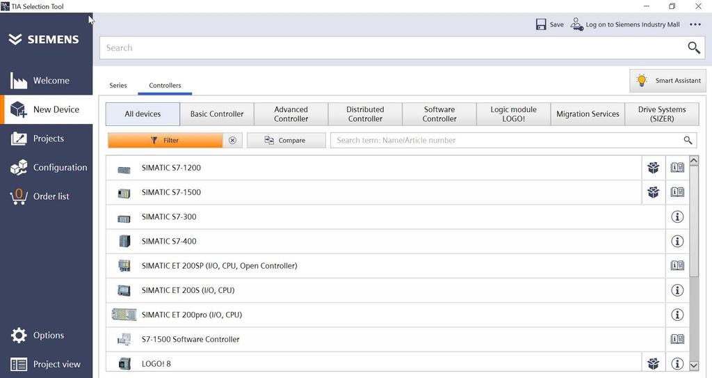
Task: Show info for SIMATIC S7-300
Action: (677, 217)
